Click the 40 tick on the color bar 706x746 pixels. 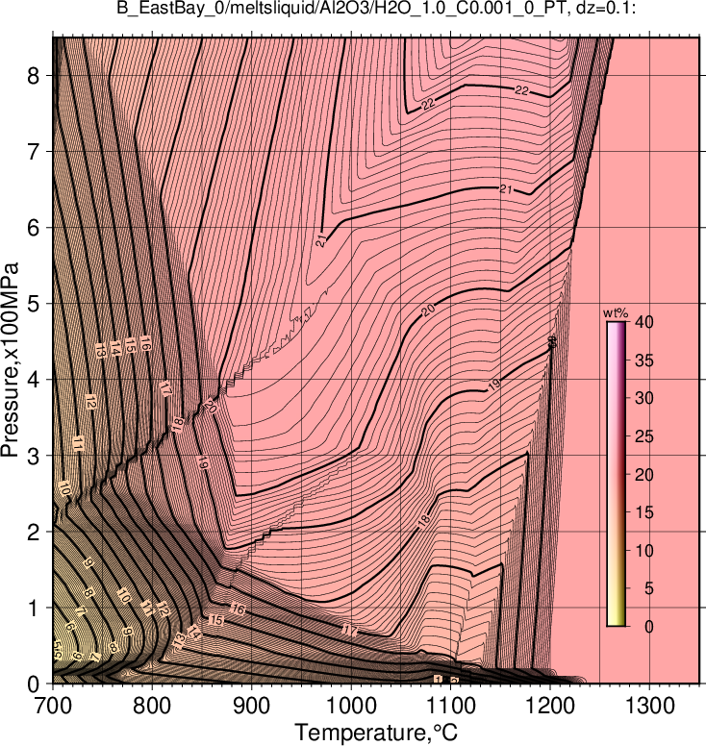(x=644, y=322)
